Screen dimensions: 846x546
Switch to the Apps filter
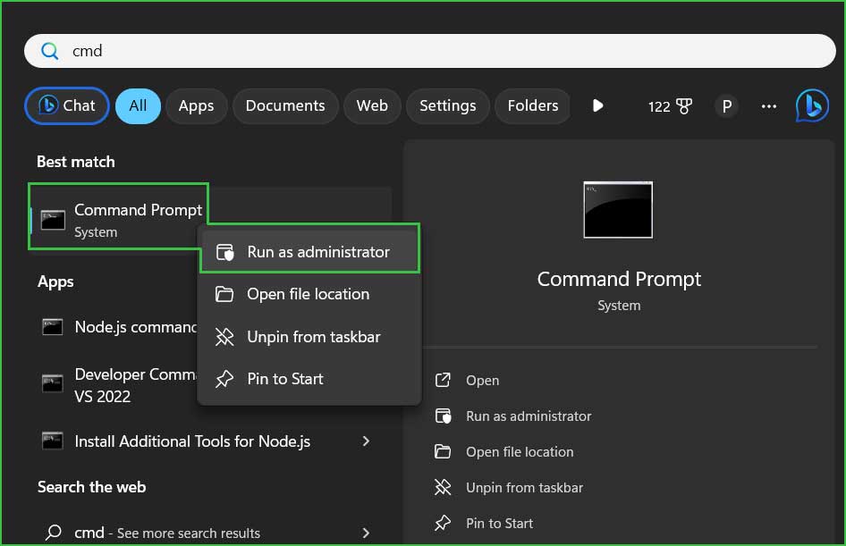(196, 105)
